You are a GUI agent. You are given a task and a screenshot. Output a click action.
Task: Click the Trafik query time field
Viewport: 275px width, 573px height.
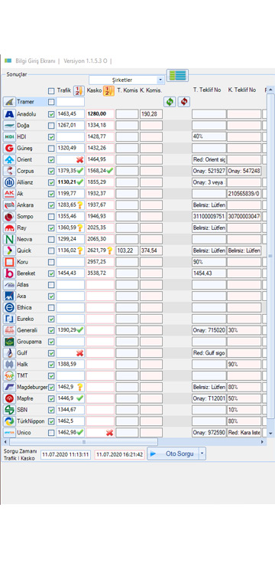pos(66,454)
